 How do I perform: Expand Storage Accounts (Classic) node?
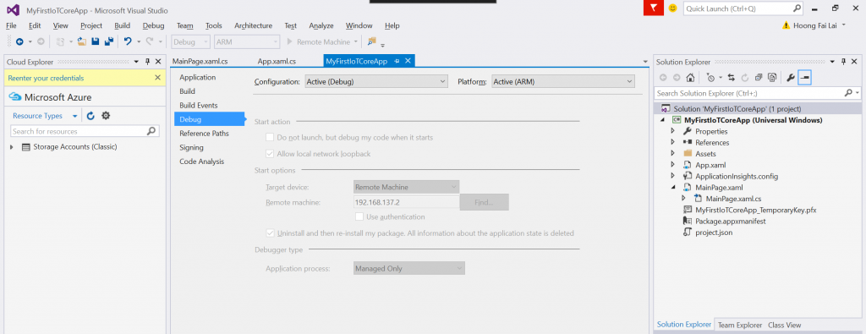[x=12, y=147]
